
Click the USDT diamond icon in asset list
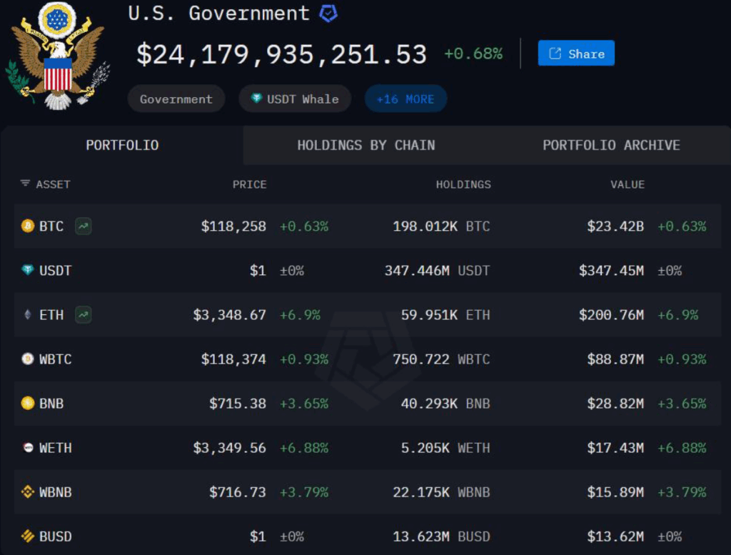[x=28, y=269]
